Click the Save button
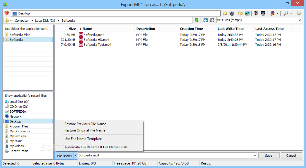Viewport: 306px width, 168px height. click(269, 155)
